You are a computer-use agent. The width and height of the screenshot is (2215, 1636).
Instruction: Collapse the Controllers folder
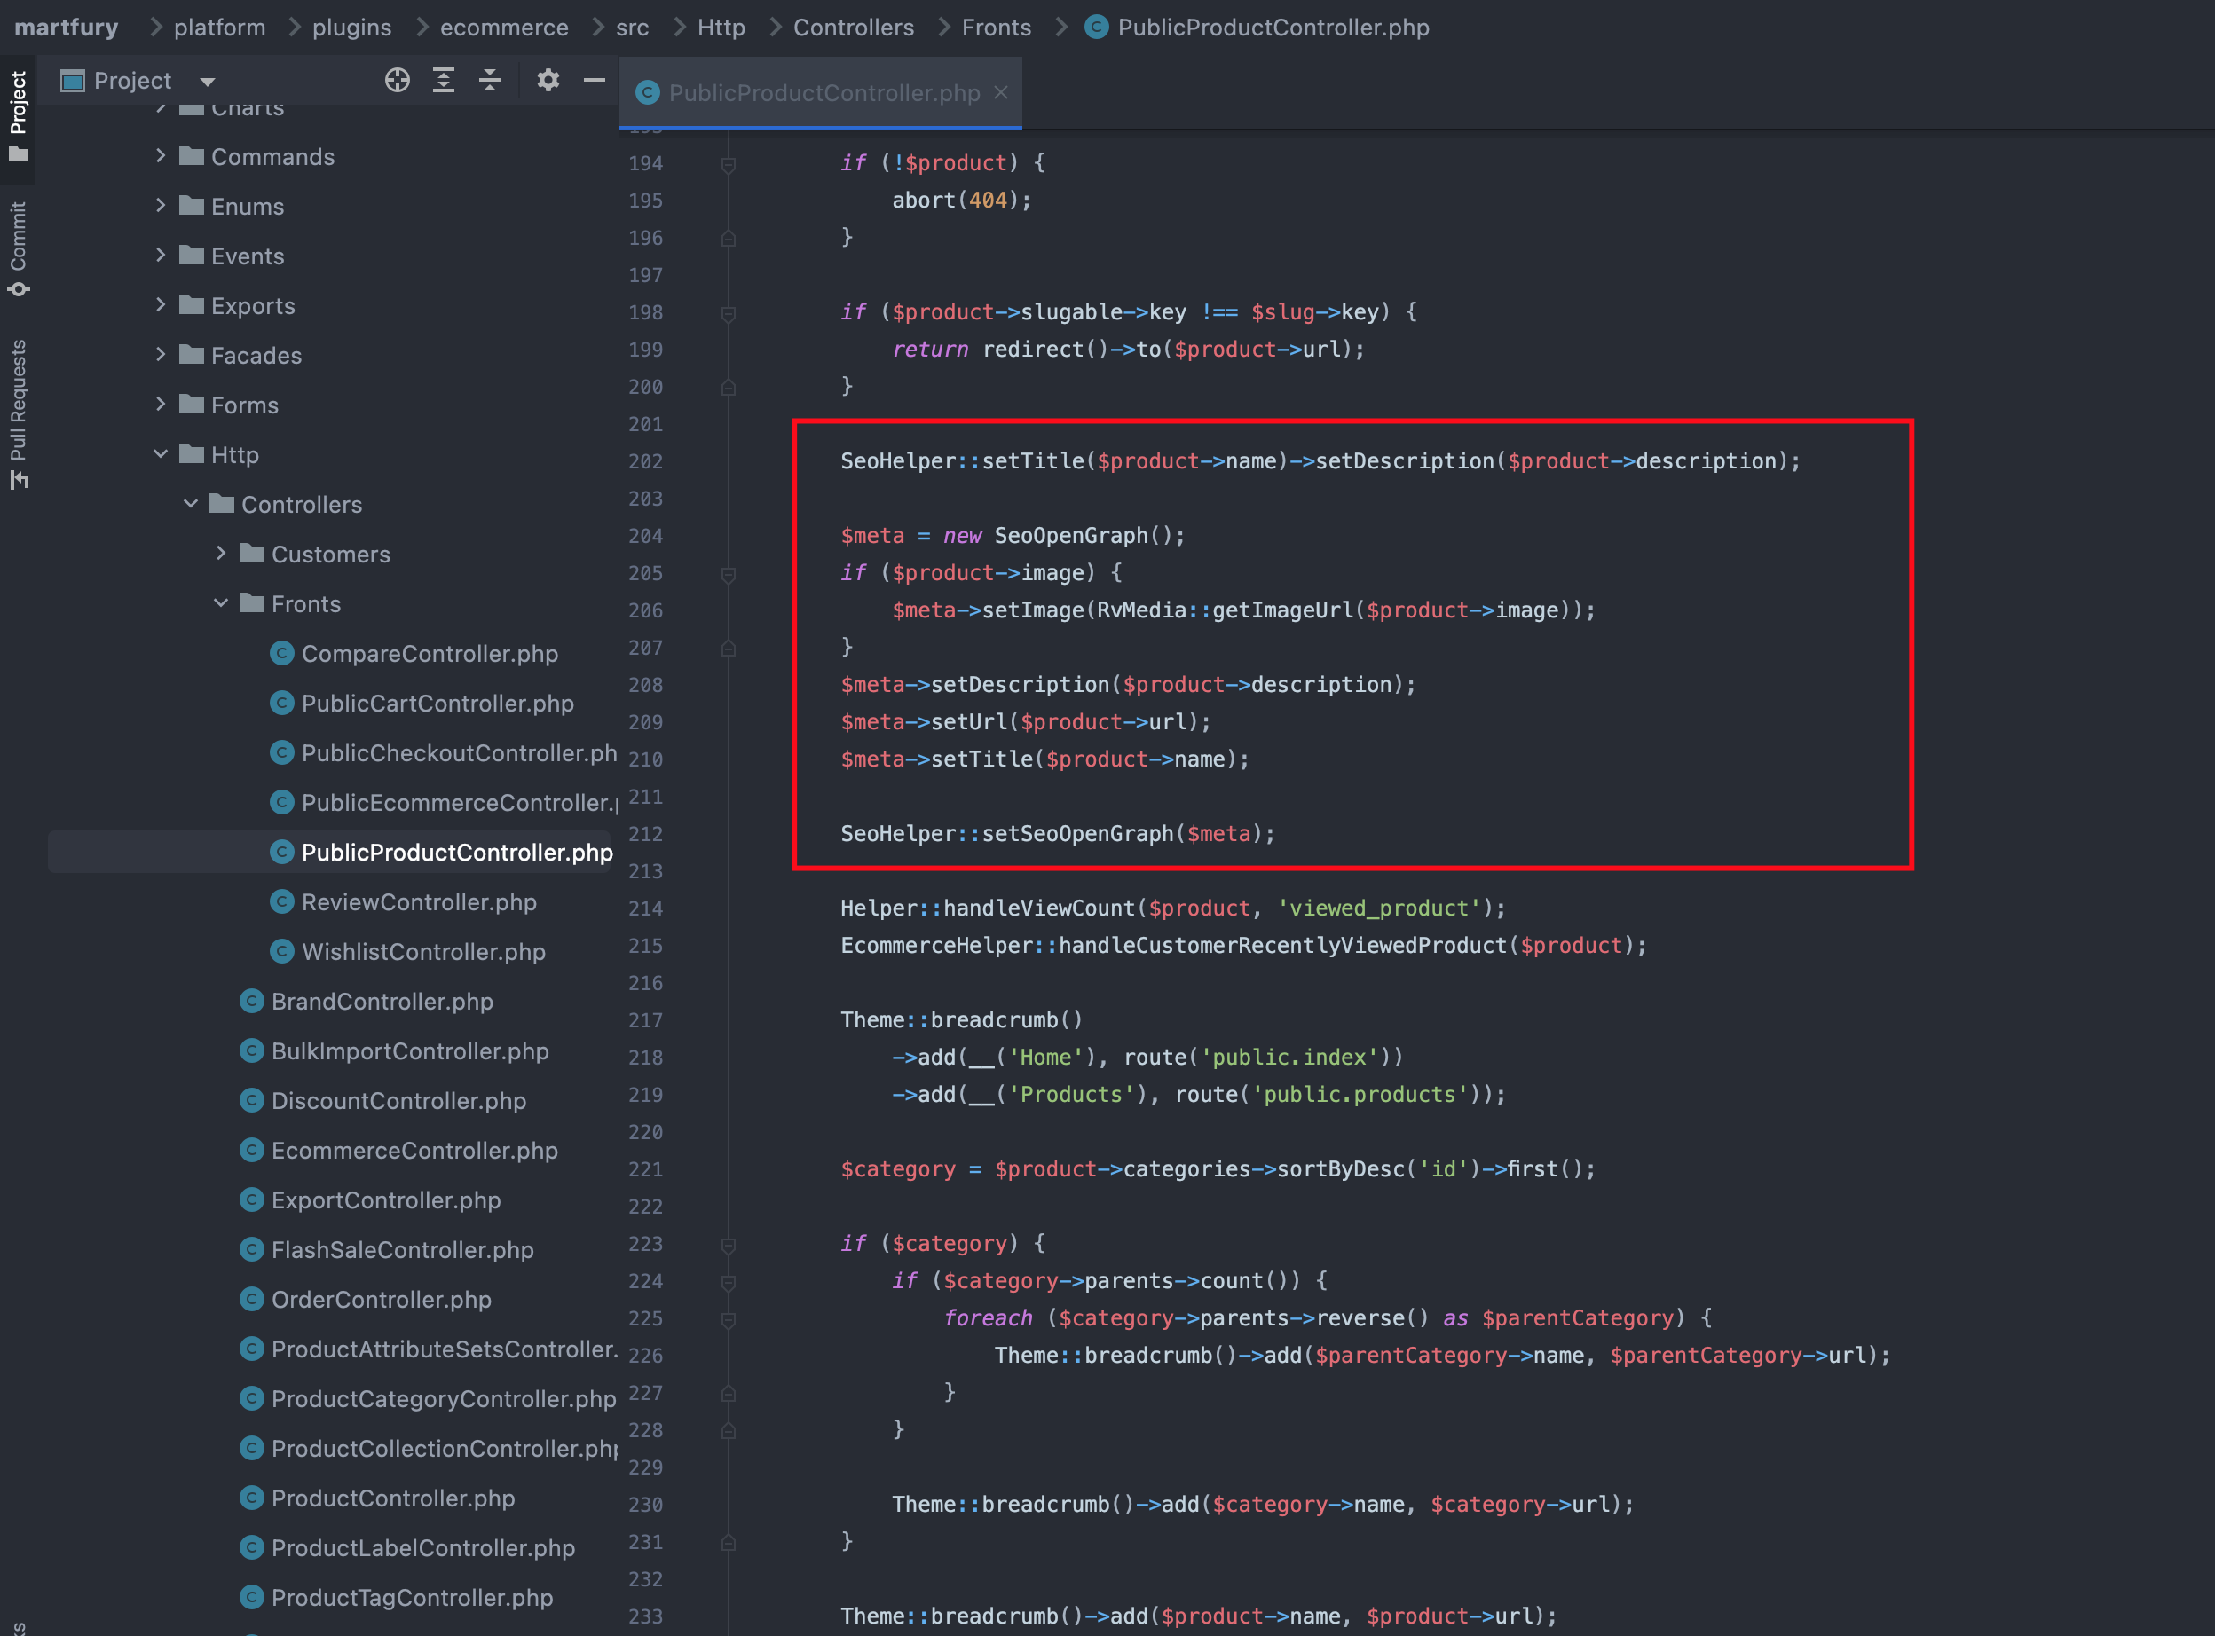[190, 503]
